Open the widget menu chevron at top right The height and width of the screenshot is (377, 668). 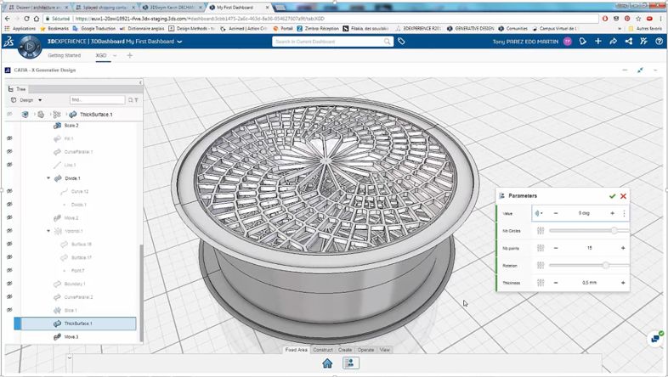pos(655,70)
